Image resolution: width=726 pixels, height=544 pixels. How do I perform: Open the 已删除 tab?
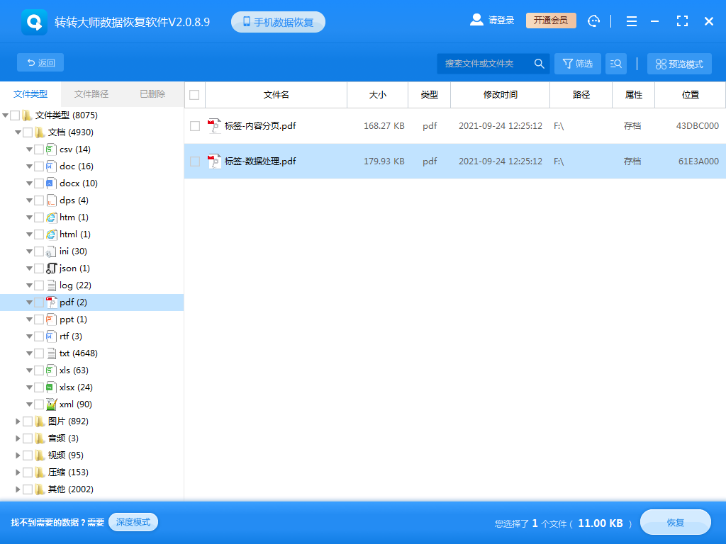[x=152, y=94]
